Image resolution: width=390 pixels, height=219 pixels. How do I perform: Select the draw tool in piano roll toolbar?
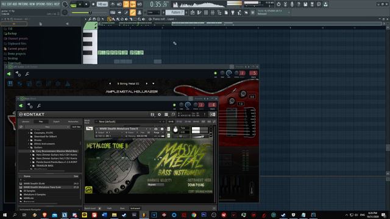point(109,19)
